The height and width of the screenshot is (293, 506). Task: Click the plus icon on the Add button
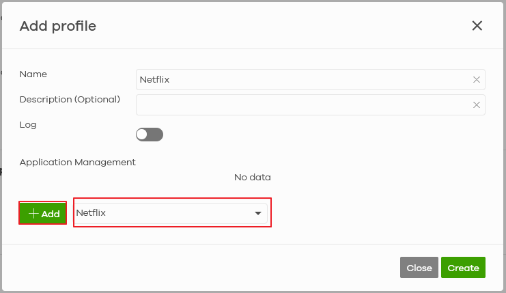pos(33,214)
